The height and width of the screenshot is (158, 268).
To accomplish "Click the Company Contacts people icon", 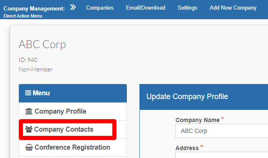I will click(29, 129).
